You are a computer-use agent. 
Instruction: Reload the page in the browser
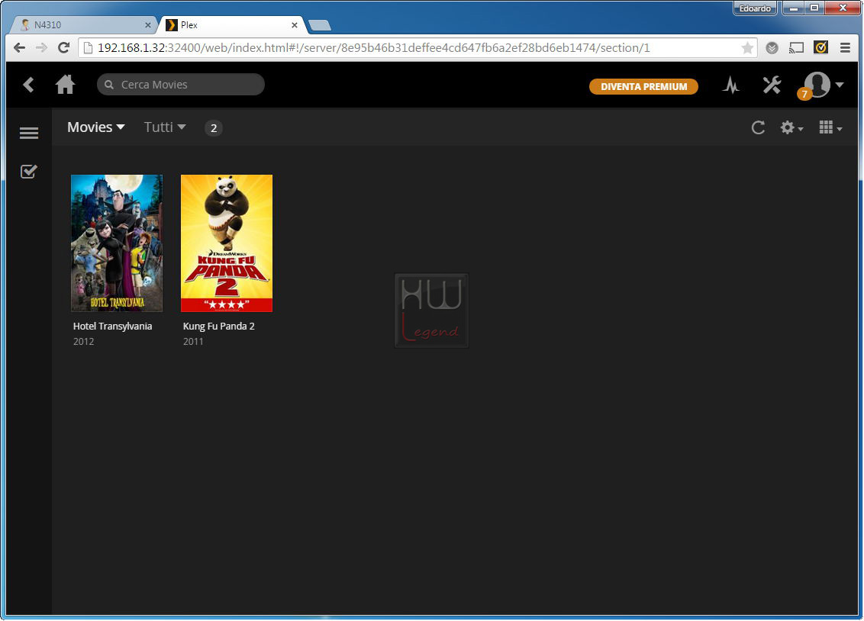click(63, 48)
